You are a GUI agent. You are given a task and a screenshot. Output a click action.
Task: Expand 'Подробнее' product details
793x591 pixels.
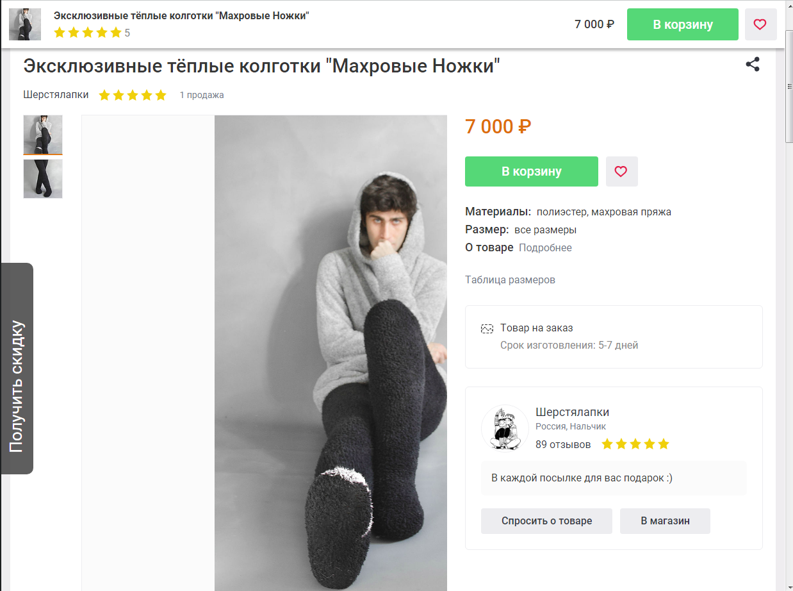[x=545, y=248]
